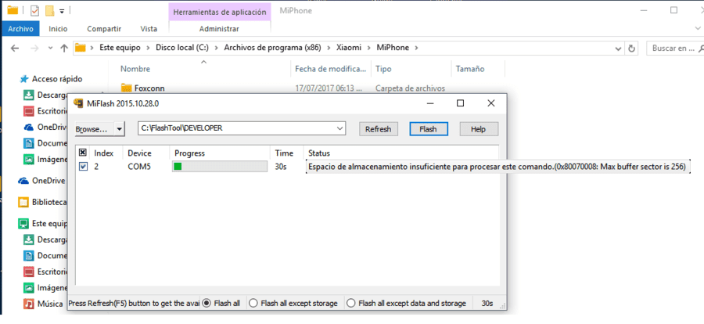Click the MiFlash window title icon

tap(78, 104)
